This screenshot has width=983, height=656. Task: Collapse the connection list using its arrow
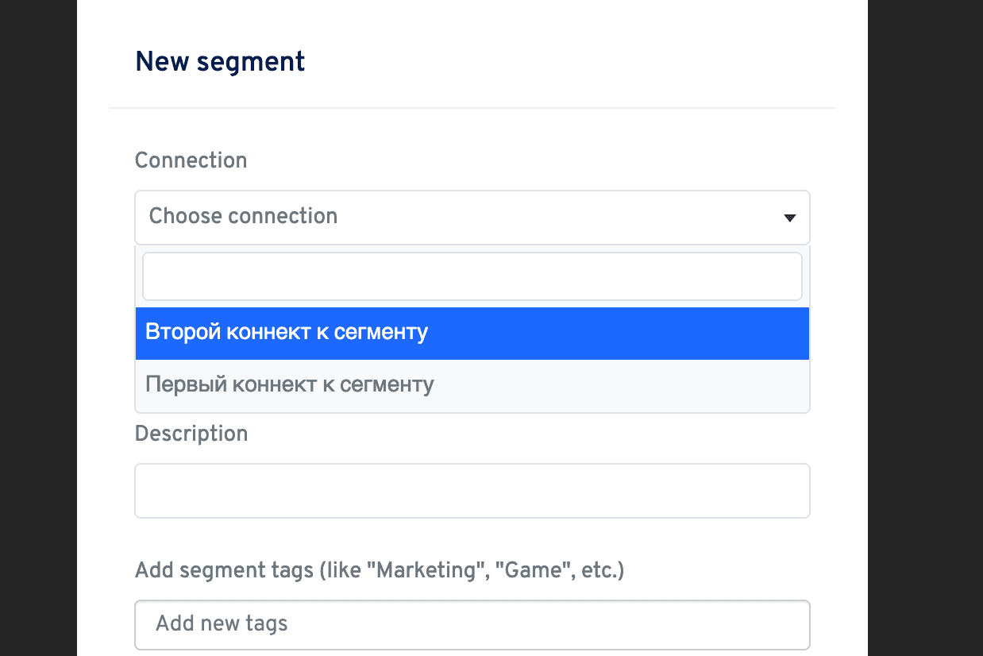789,218
